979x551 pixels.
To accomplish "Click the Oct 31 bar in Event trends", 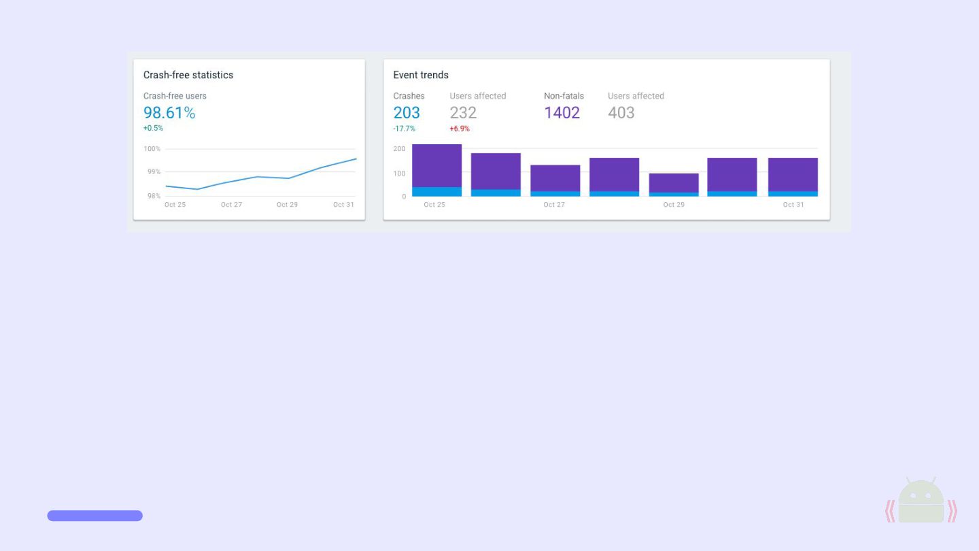I will [793, 177].
